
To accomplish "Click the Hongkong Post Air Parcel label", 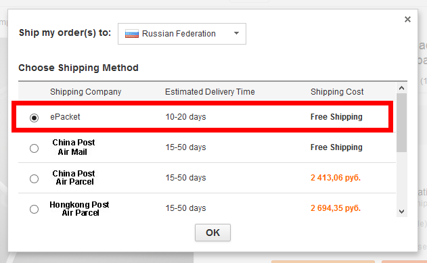I will tap(80, 209).
